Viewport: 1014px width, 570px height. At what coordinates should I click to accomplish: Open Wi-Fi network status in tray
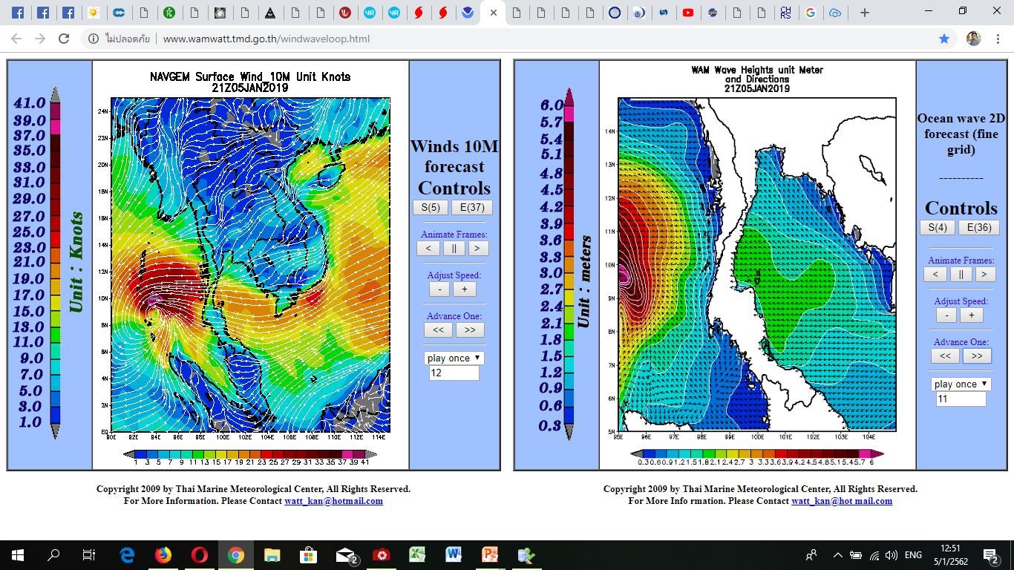(x=874, y=555)
